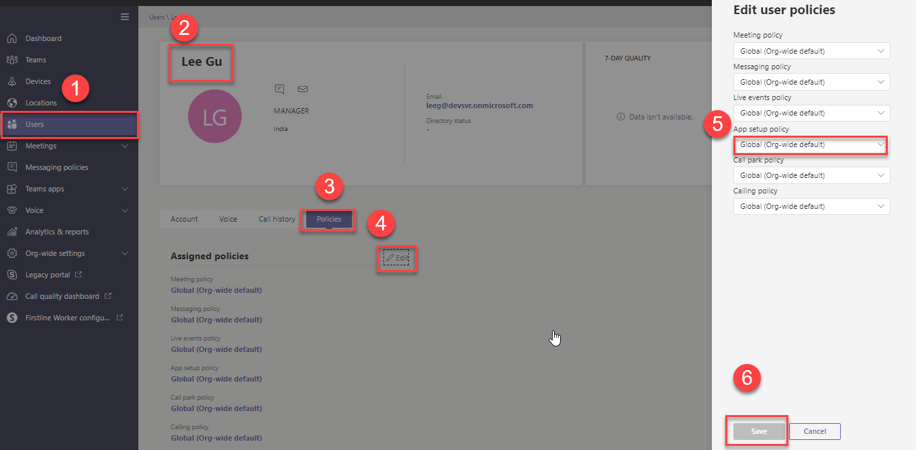
Task: Click Legacy portal Skype icon
Action: [11, 275]
